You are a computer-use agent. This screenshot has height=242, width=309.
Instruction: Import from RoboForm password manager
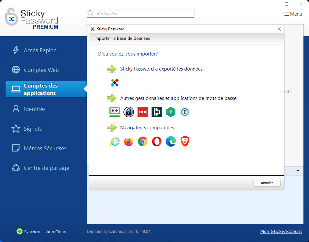115,112
